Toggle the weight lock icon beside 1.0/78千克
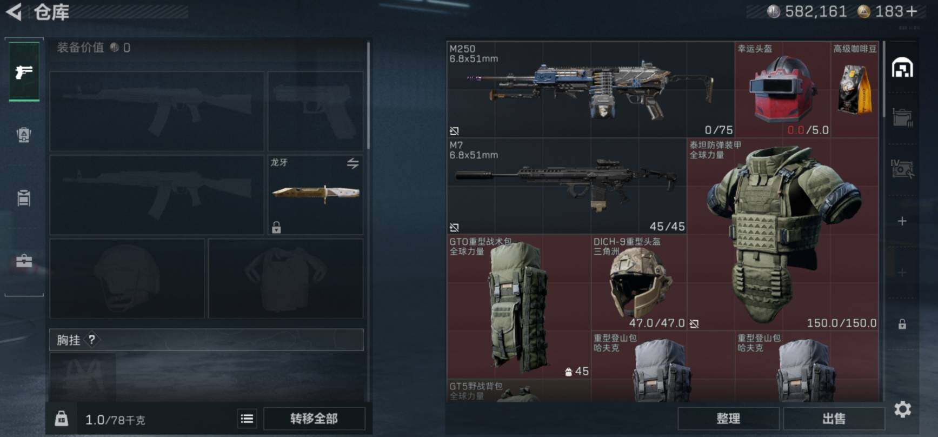The width and height of the screenshot is (938, 437). pyautogui.click(x=62, y=419)
